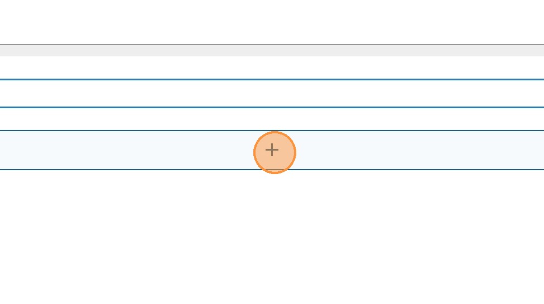Click the plus icon in the orange circle
Image resolution: width=544 pixels, height=304 pixels.
click(x=272, y=151)
